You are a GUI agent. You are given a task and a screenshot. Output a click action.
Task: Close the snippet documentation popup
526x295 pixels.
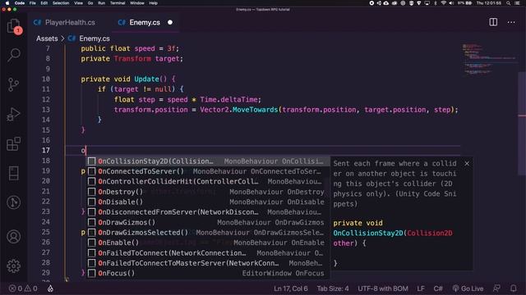point(467,164)
